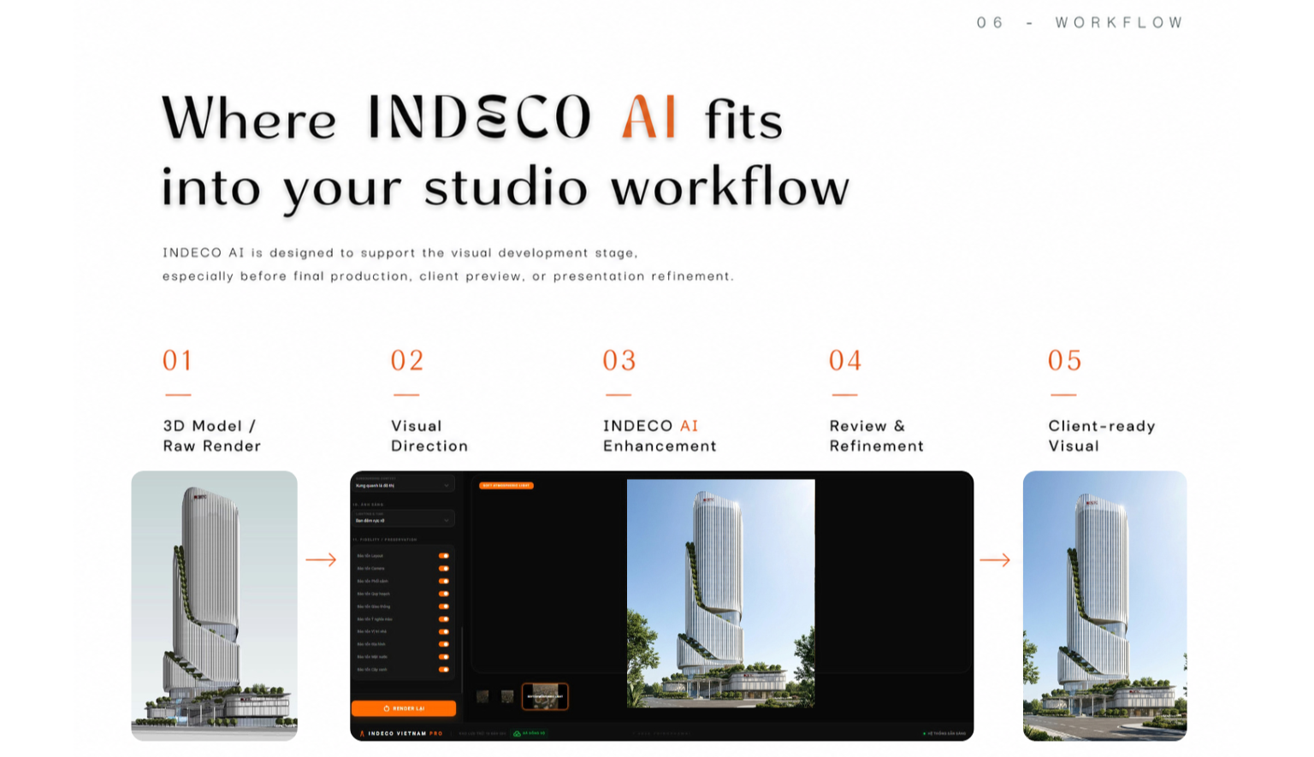Click the 11. FIDELITY / PRESERVATION section heading
This screenshot has width=1314, height=757.
point(385,540)
